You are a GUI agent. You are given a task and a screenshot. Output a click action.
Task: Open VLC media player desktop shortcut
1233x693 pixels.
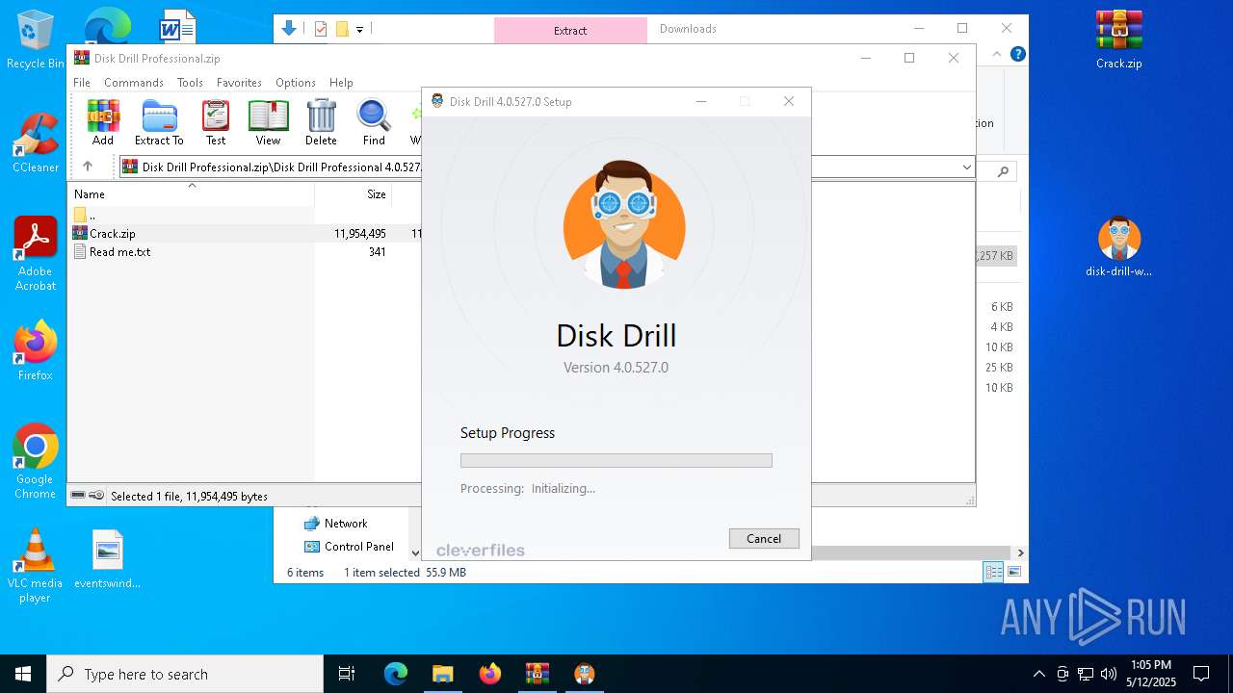[35, 566]
